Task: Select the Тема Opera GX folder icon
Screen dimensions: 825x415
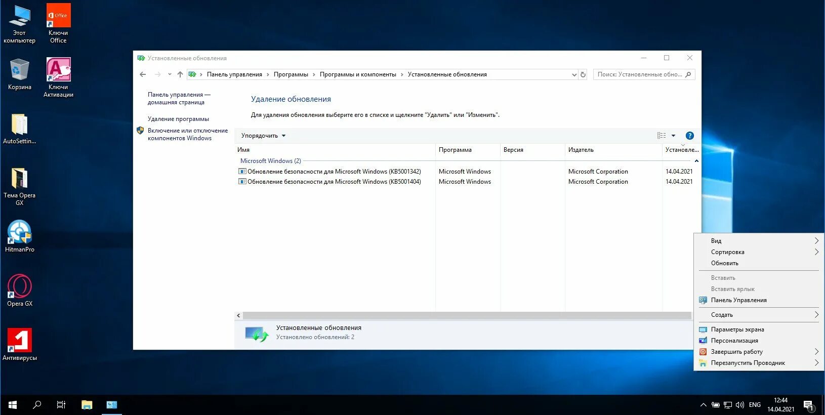Action: point(19,186)
